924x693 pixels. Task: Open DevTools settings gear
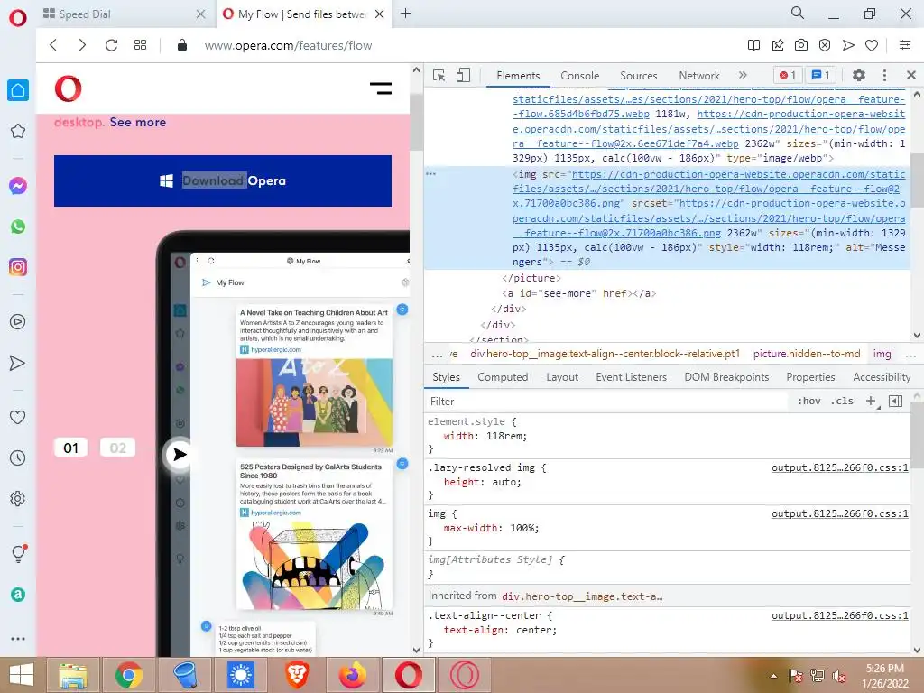[859, 75]
